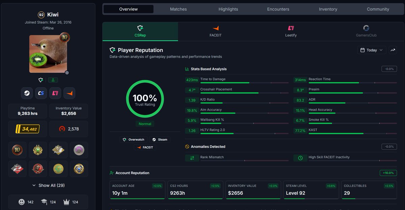The image size is (405, 210).
Task: Select the FACEIT source tab
Action: coord(216,31)
